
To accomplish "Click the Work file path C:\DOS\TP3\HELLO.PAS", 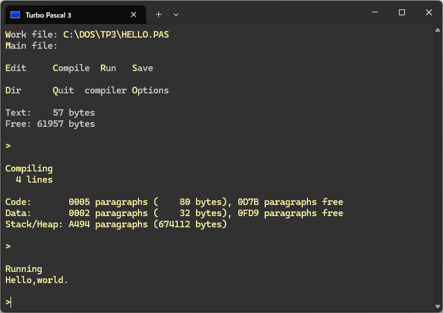I will [x=116, y=35].
